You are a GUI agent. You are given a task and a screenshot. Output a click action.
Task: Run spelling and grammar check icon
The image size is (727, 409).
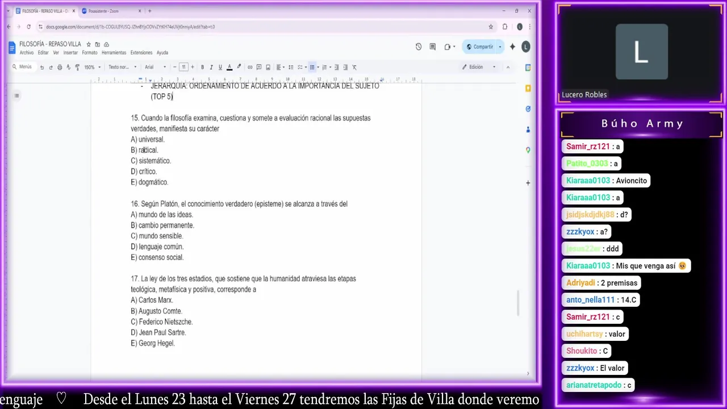click(69, 67)
